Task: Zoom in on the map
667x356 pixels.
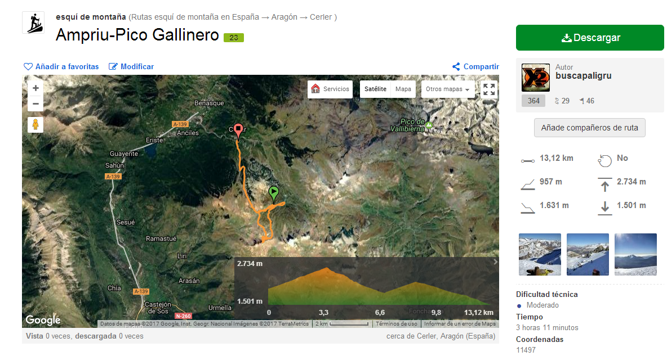Action: [x=35, y=88]
